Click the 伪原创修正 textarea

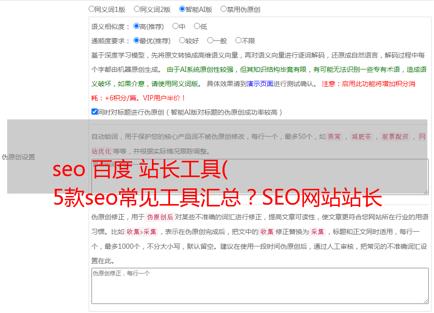260,286
